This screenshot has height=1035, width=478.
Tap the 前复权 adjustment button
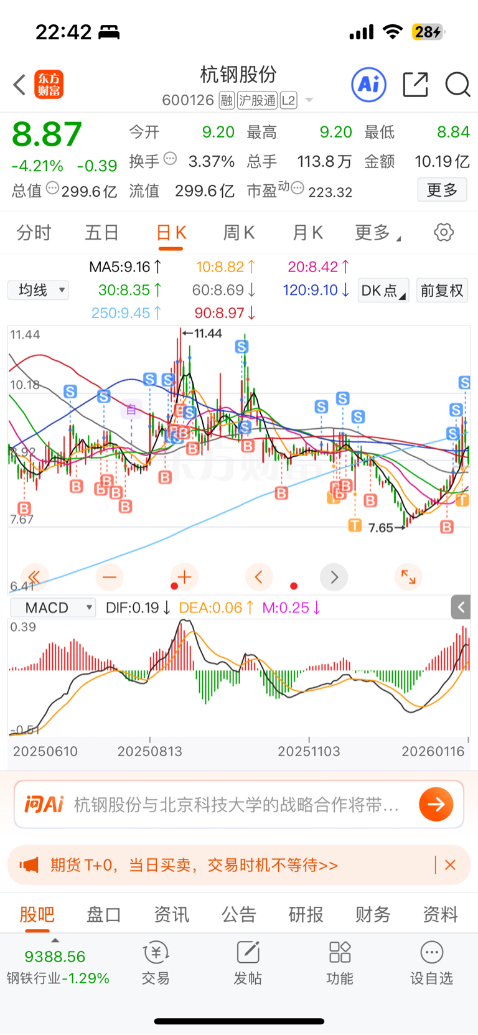coord(442,290)
